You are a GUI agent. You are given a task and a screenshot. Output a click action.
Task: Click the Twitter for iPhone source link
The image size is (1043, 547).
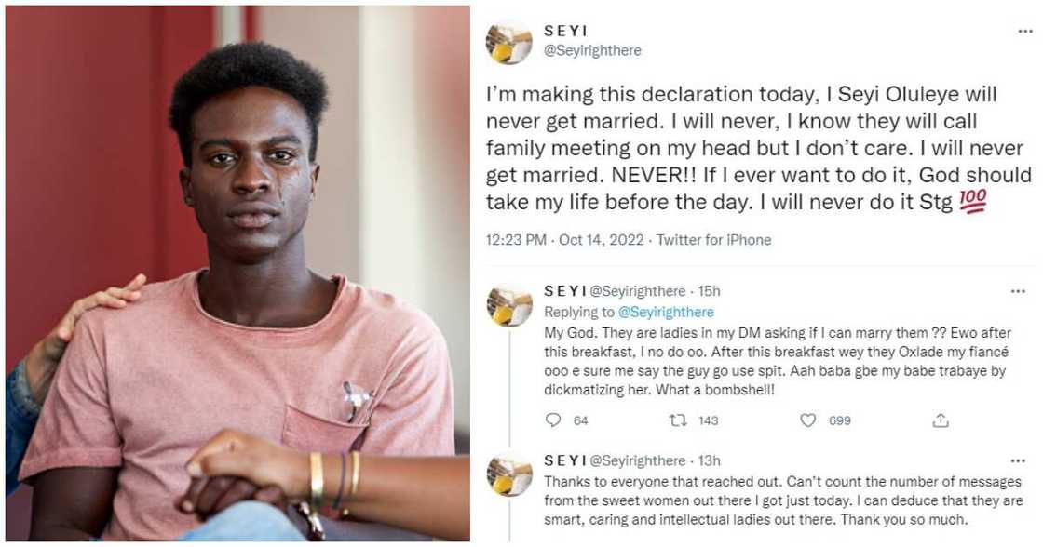714,240
